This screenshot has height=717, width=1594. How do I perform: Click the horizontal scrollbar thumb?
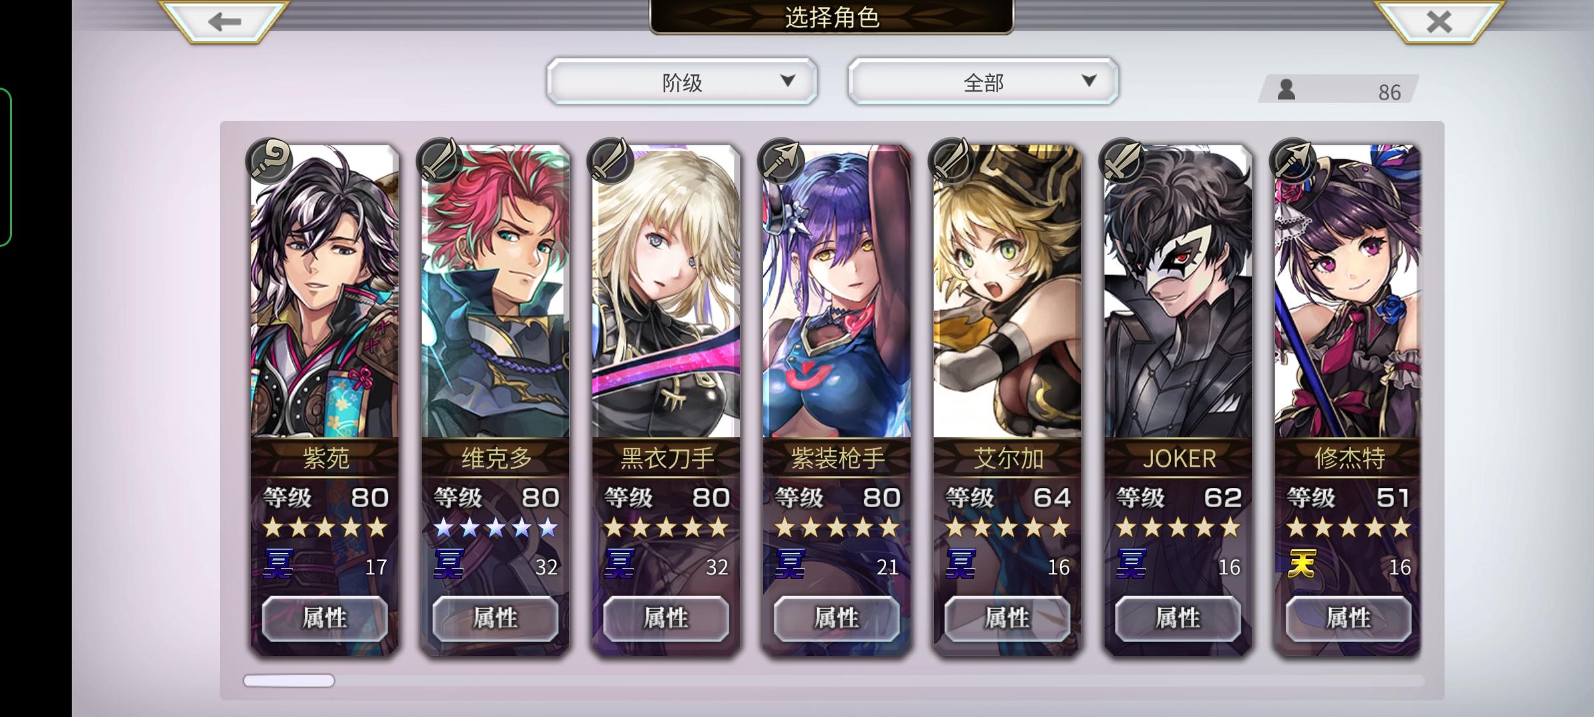tap(289, 680)
